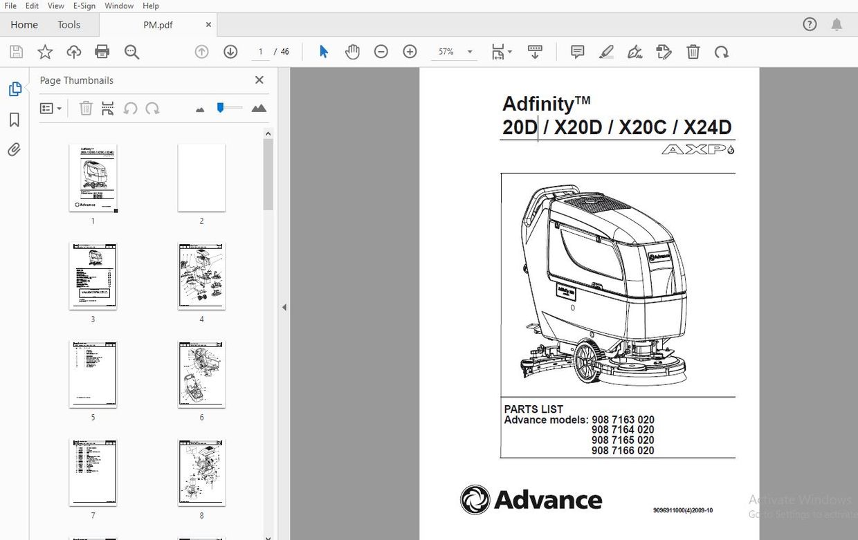Viewport: 858px width, 540px height.
Task: Toggle continuous scrolling page display mode
Action: coord(535,51)
